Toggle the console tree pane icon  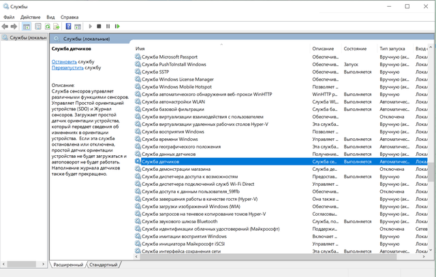(27, 27)
